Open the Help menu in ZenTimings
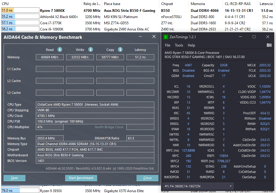276x193 pixels. point(191,45)
